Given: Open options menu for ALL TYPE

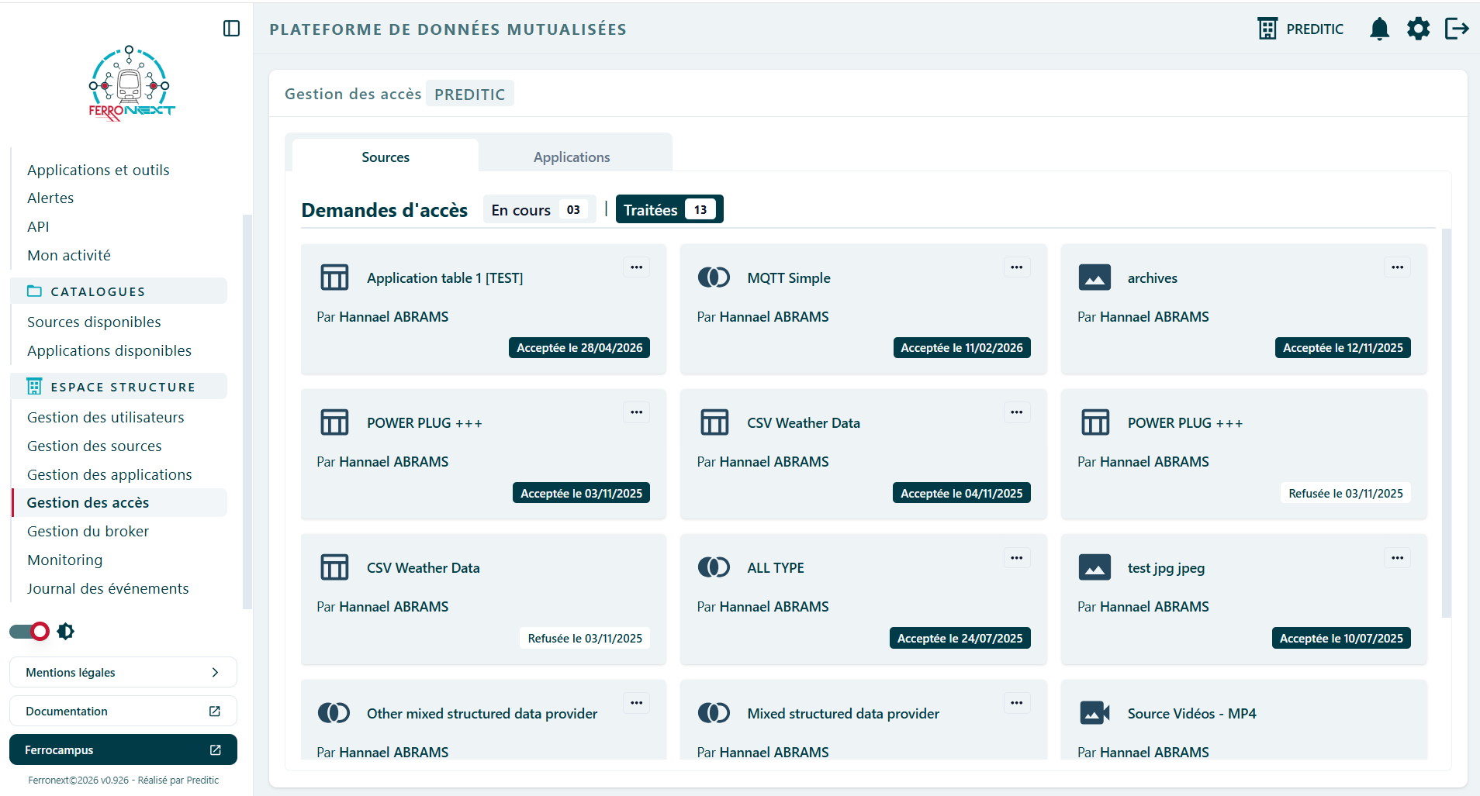Looking at the screenshot, I should 1016,558.
